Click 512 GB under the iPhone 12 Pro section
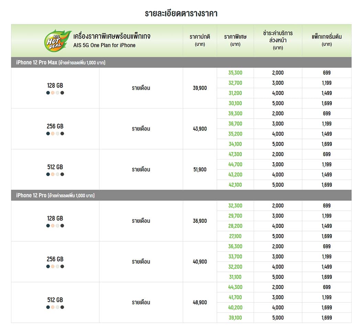The image size is (362, 330). click(55, 300)
